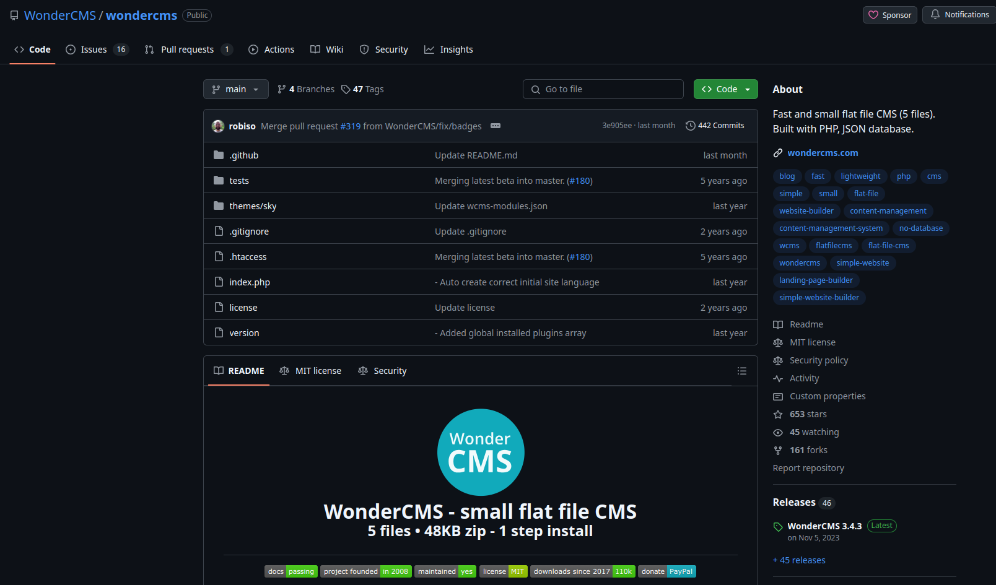Click Report repository

[808, 468]
